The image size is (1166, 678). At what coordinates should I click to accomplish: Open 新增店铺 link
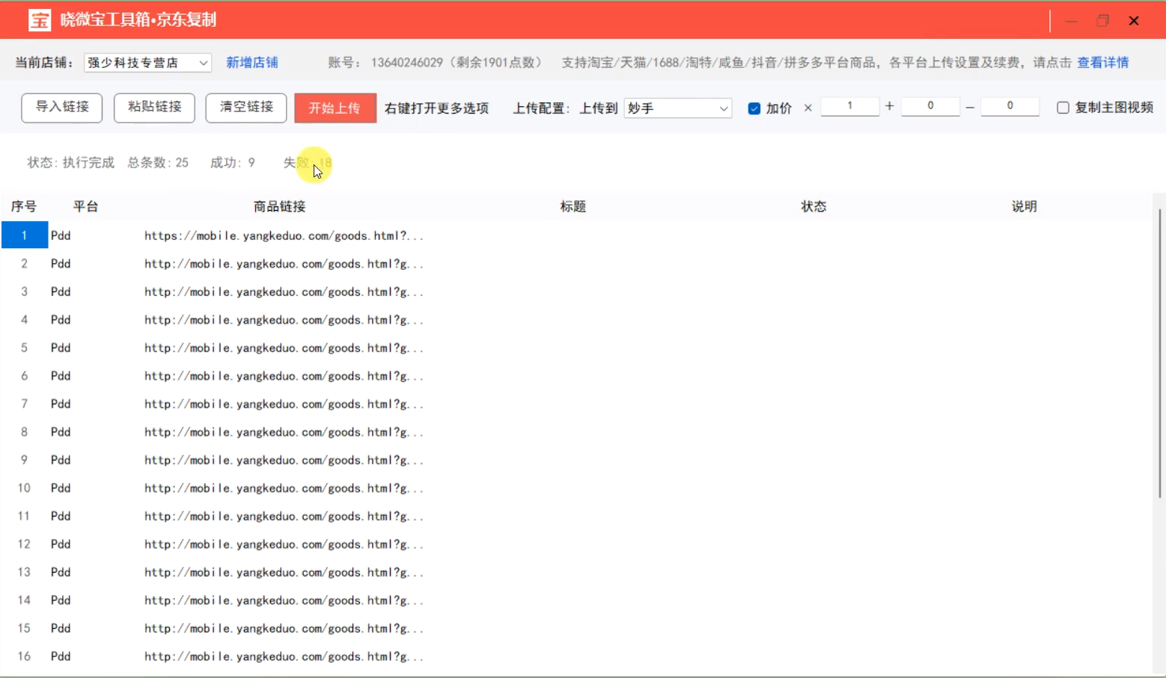[x=252, y=63]
